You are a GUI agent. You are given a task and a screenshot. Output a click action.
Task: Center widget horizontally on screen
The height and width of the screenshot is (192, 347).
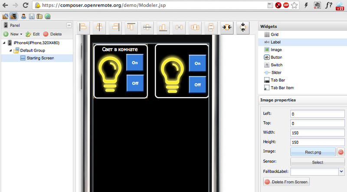point(227,27)
